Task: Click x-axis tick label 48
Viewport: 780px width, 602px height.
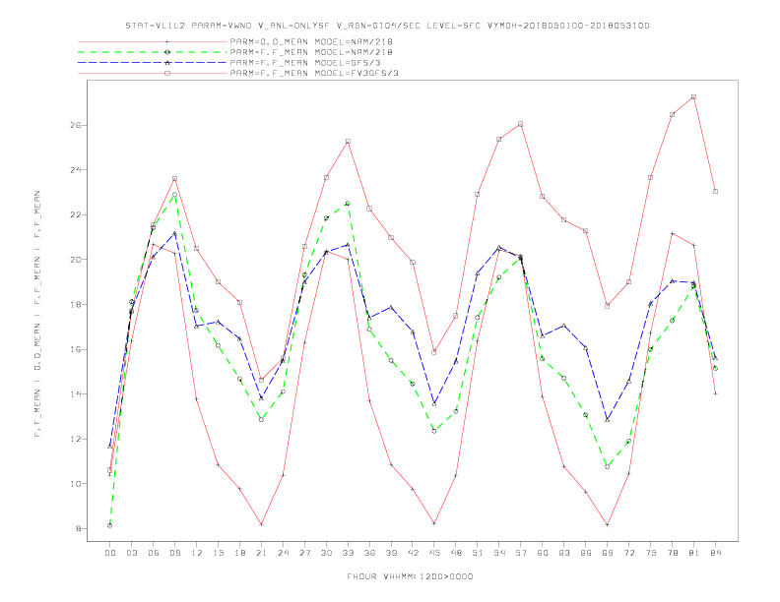Action: (x=456, y=553)
